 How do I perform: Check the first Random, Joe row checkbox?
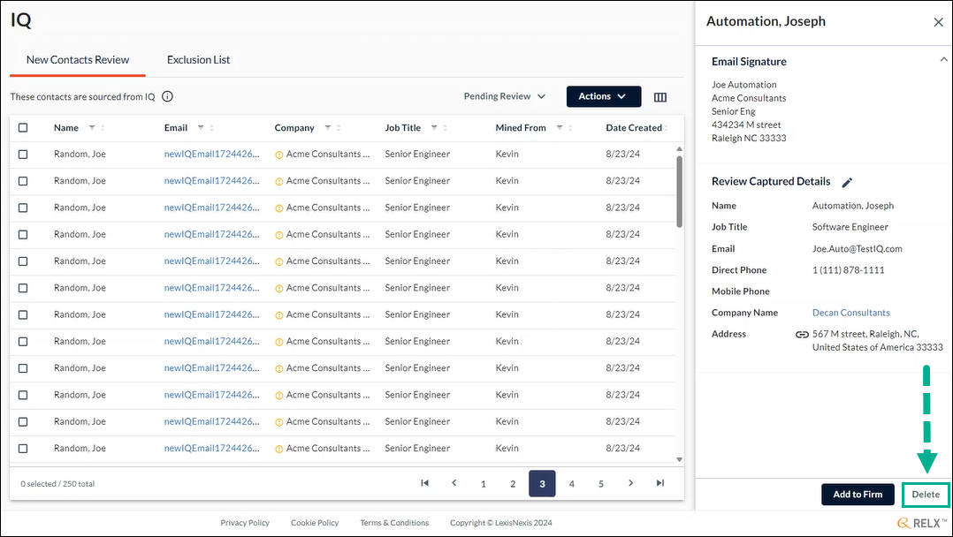click(x=23, y=155)
